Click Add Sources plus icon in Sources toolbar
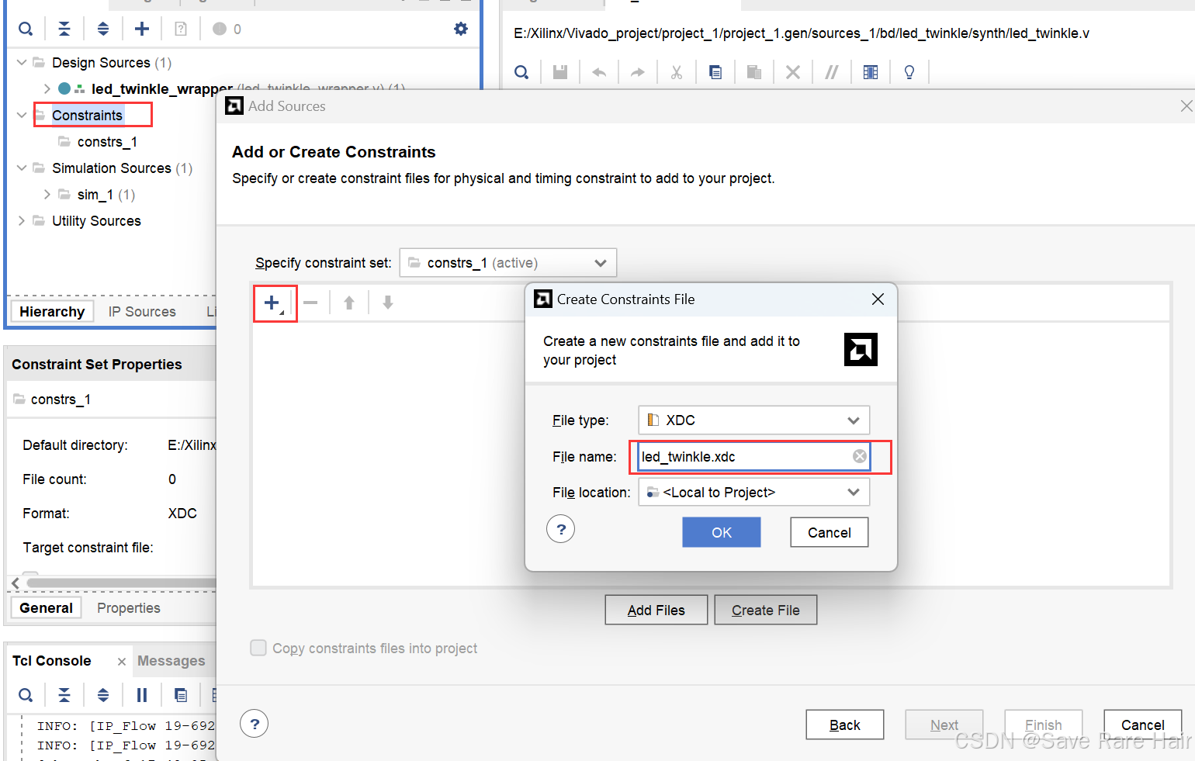The height and width of the screenshot is (761, 1195). coord(142,29)
